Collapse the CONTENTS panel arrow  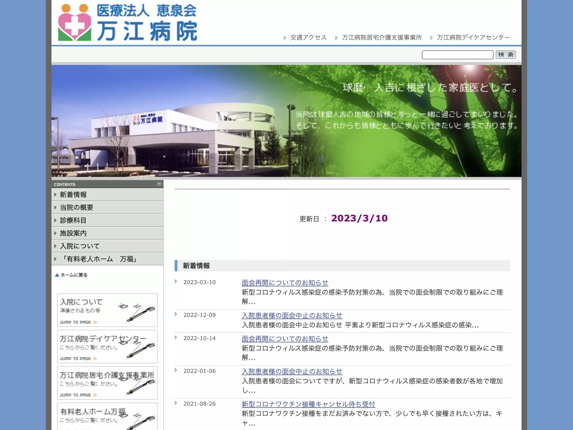pos(159,184)
